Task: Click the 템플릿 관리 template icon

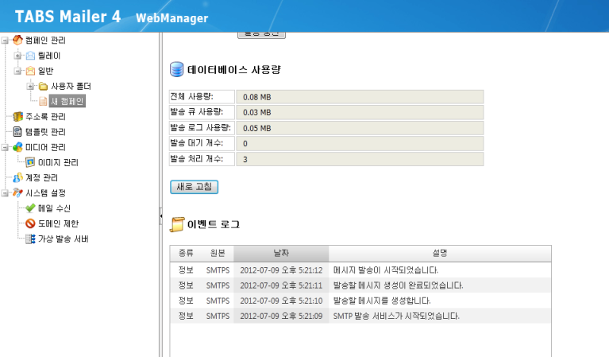Action: 17,132
